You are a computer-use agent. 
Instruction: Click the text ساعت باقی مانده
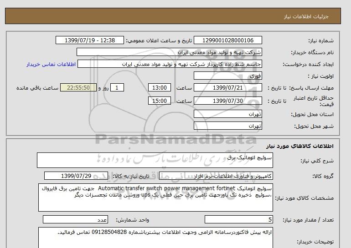click(x=37, y=88)
